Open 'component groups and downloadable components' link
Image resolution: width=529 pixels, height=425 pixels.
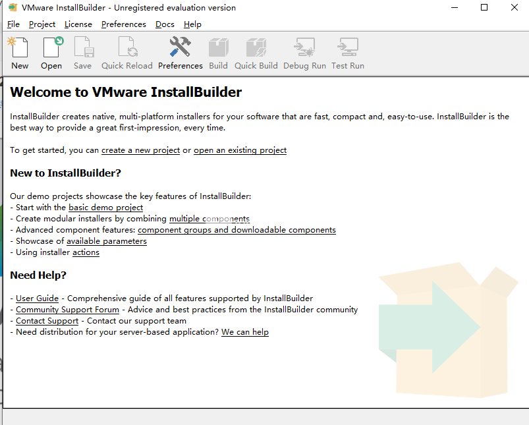tap(237, 230)
